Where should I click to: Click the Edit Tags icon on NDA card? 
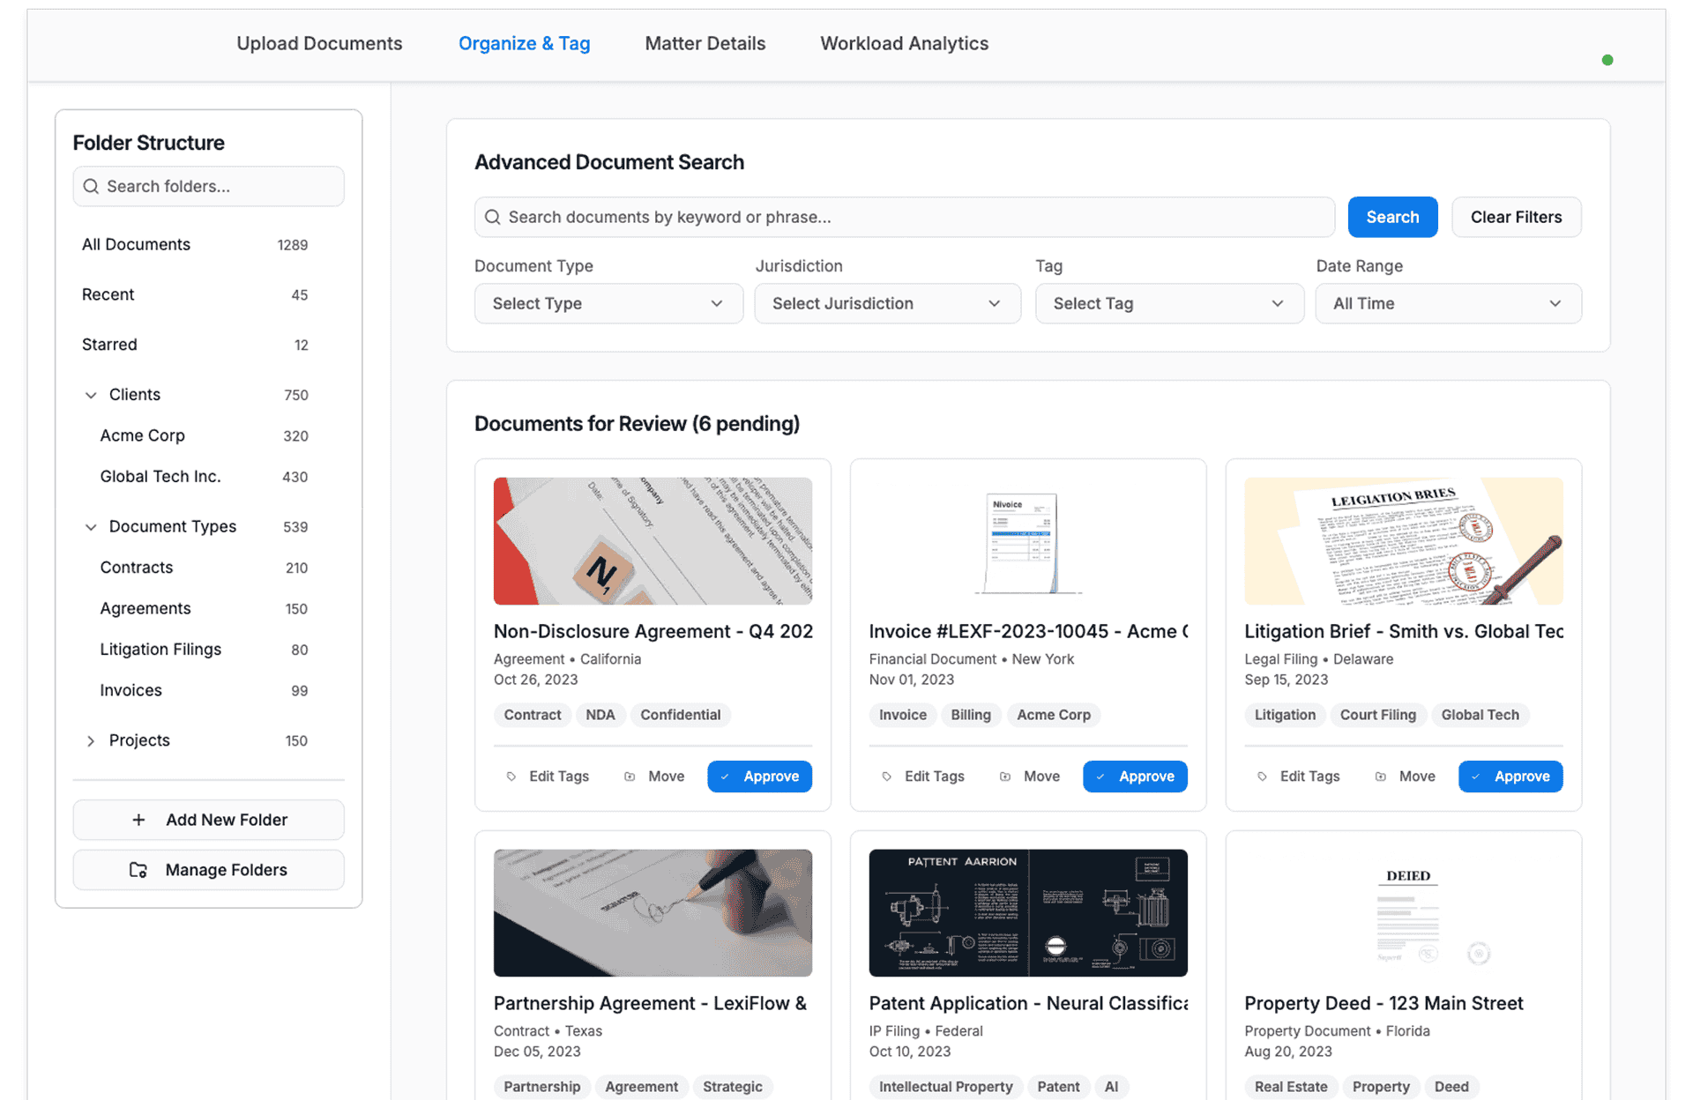(511, 777)
